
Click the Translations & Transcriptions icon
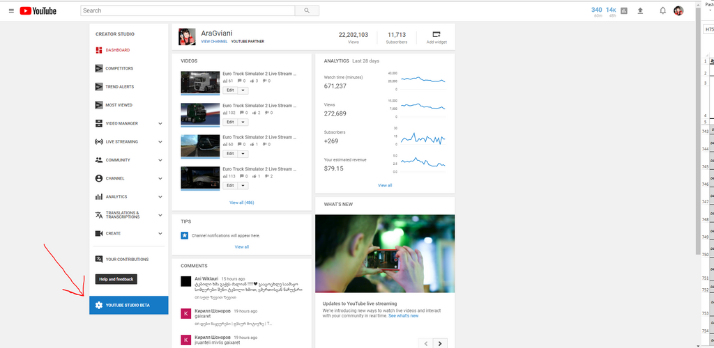99,215
